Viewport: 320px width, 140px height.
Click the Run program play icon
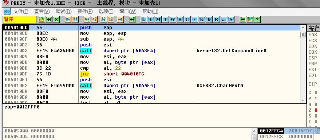(68, 20)
